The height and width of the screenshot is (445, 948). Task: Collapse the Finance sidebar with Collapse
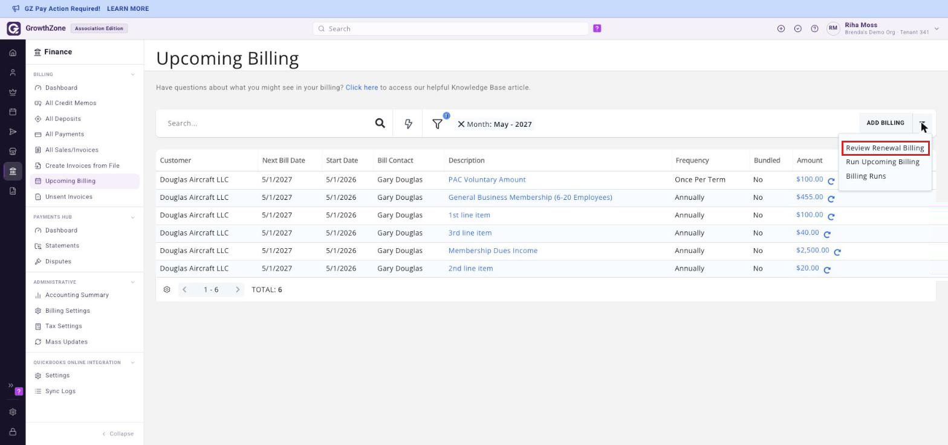(x=118, y=434)
